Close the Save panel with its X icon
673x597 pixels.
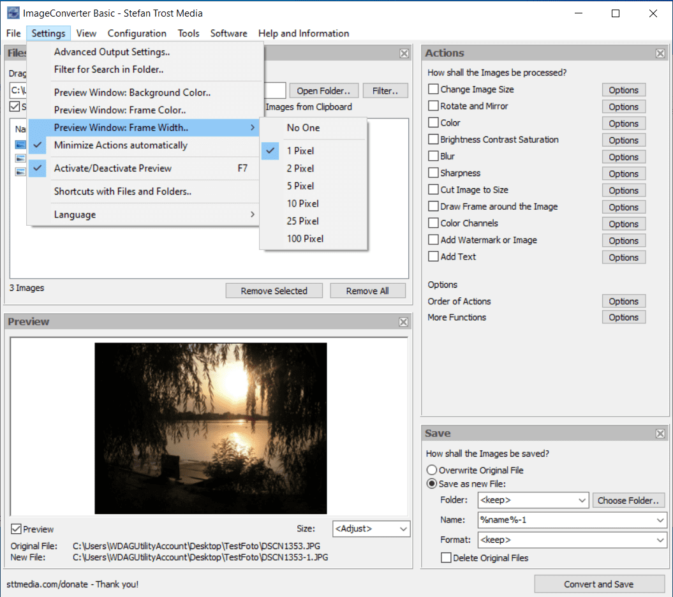coord(660,434)
